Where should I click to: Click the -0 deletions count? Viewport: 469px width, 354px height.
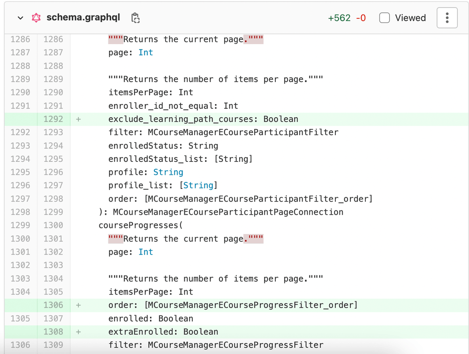coord(361,18)
